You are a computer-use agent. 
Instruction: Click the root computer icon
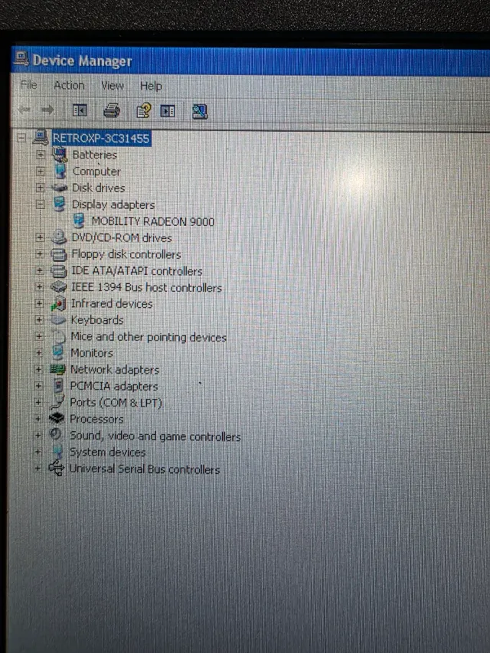[41, 137]
